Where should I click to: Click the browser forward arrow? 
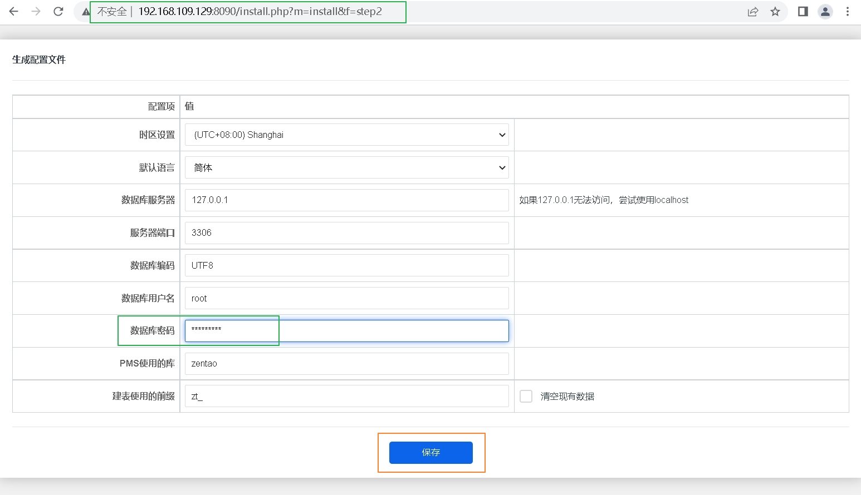36,11
